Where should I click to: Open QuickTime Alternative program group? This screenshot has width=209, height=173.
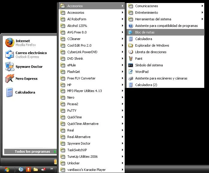(92, 124)
